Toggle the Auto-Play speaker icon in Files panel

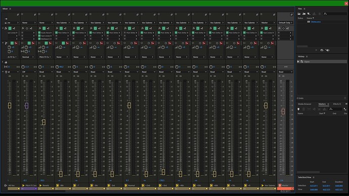tap(327, 50)
